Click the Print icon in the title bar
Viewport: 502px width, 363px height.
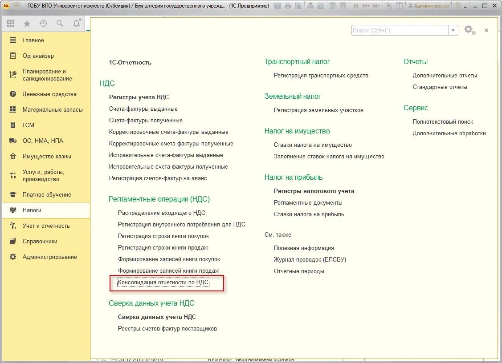288,6
